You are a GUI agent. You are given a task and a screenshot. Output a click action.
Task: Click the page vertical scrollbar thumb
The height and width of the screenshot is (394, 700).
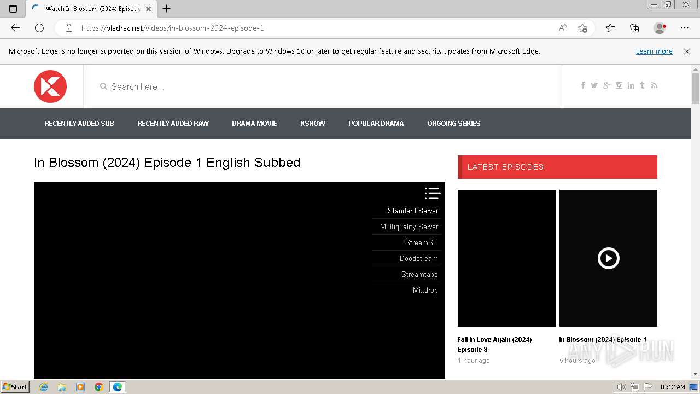point(696,88)
